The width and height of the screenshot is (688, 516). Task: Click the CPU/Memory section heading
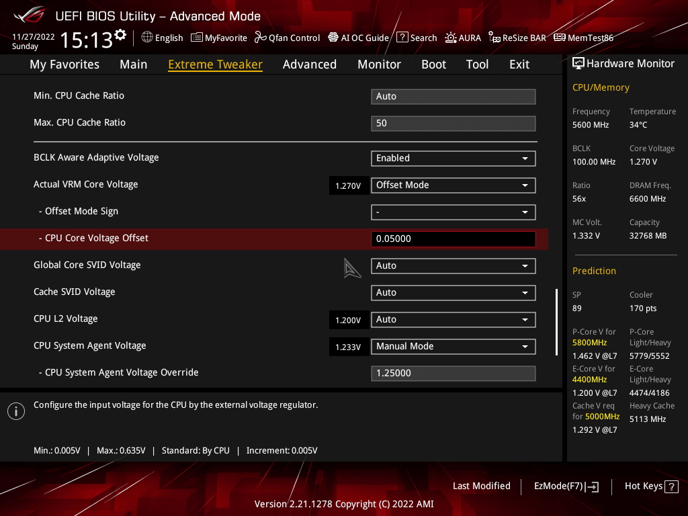601,88
